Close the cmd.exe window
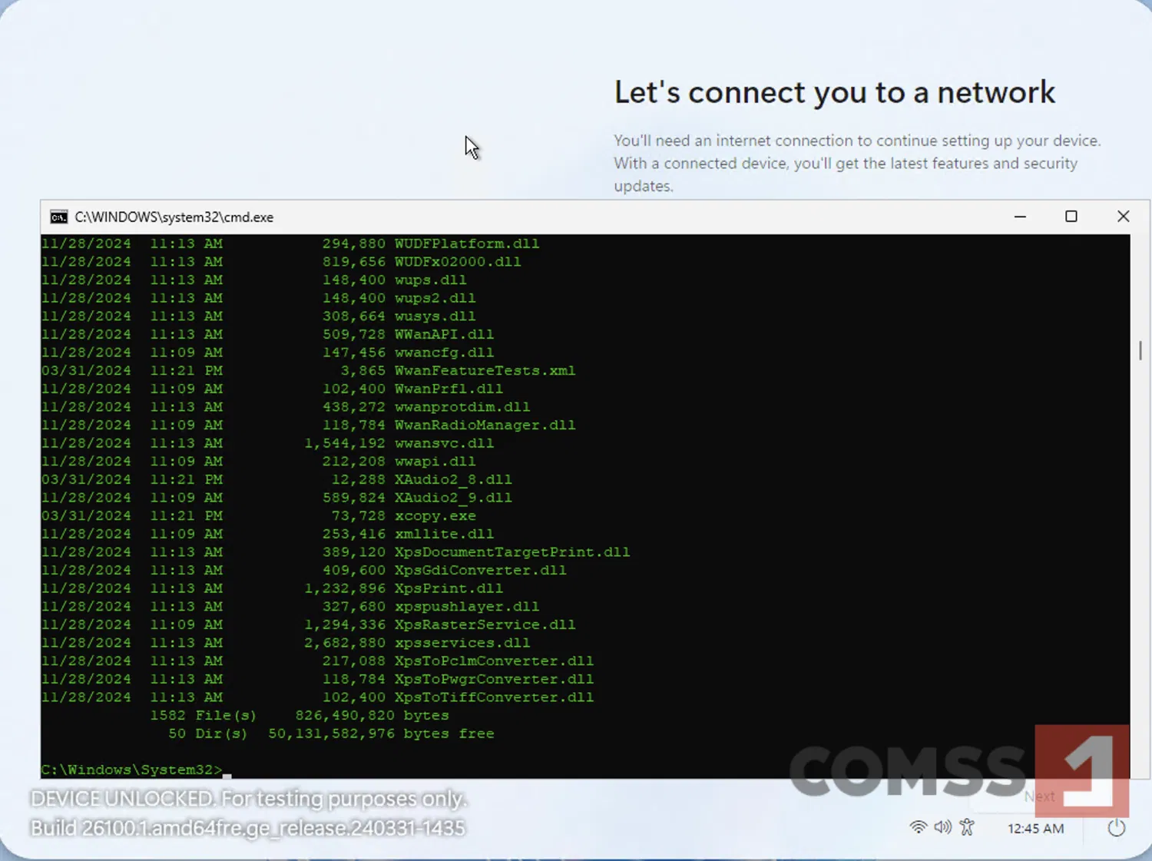 (x=1123, y=217)
